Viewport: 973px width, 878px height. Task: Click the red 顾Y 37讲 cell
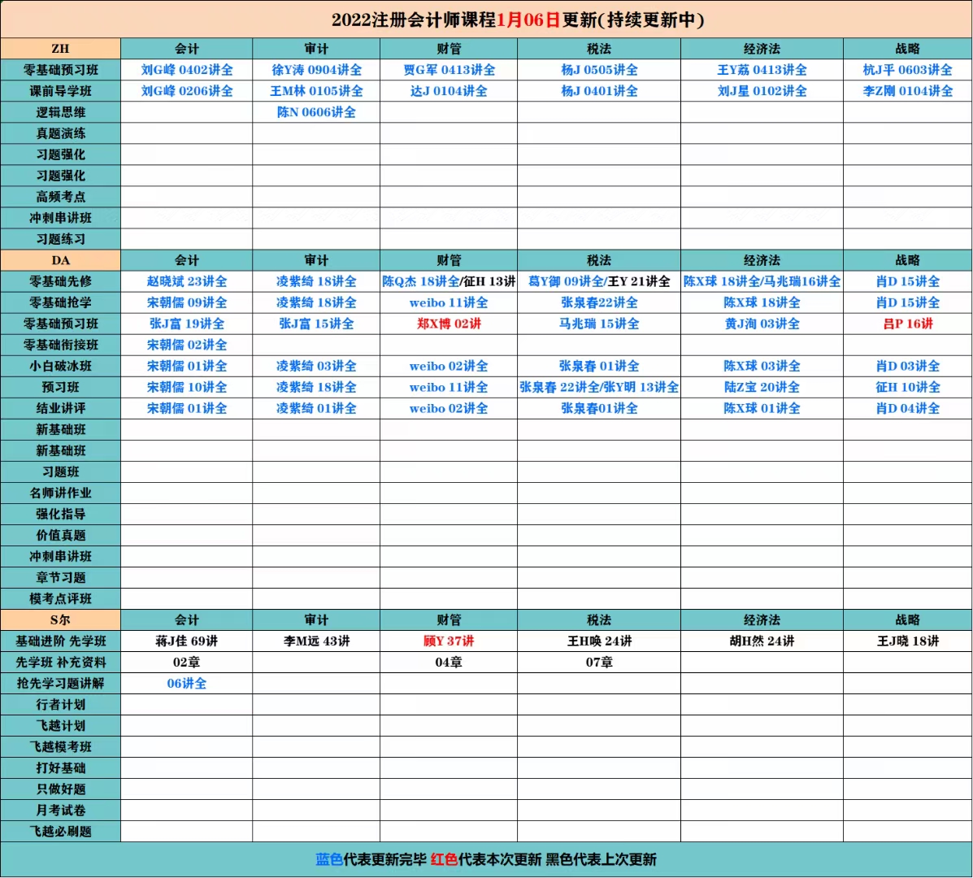pyautogui.click(x=449, y=641)
